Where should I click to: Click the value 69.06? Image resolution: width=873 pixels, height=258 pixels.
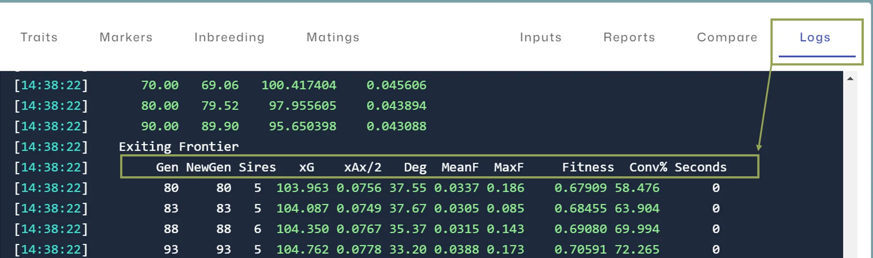tap(220, 85)
